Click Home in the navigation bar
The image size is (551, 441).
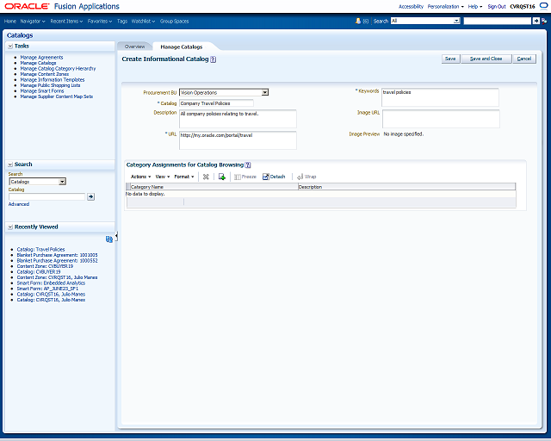10,22
